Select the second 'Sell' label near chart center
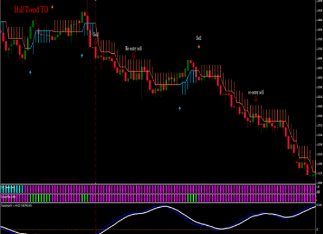The image size is (323, 234). coord(198,38)
